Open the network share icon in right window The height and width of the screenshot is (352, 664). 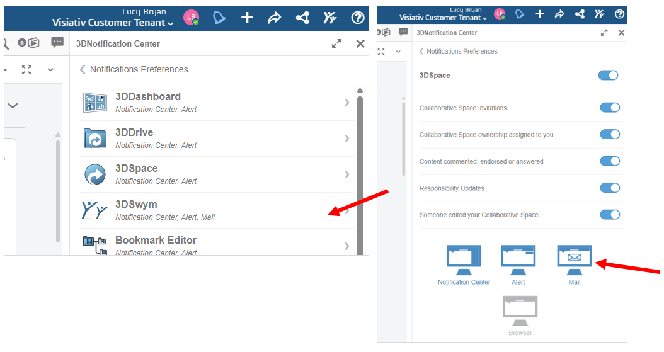(x=580, y=14)
